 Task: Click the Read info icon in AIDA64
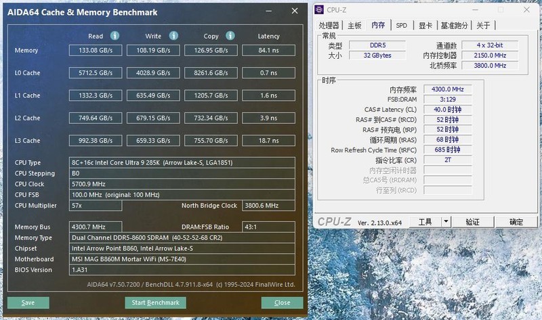point(114,36)
